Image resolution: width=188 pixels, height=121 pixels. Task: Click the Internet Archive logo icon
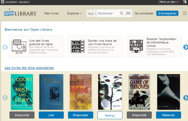pyautogui.click(x=3, y=2)
